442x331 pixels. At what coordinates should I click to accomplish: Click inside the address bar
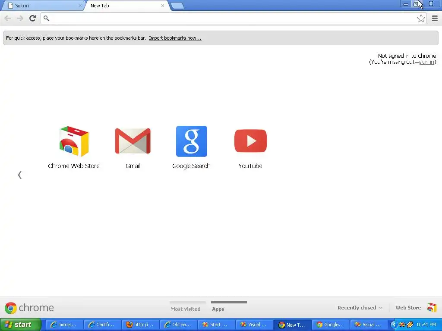point(233,18)
